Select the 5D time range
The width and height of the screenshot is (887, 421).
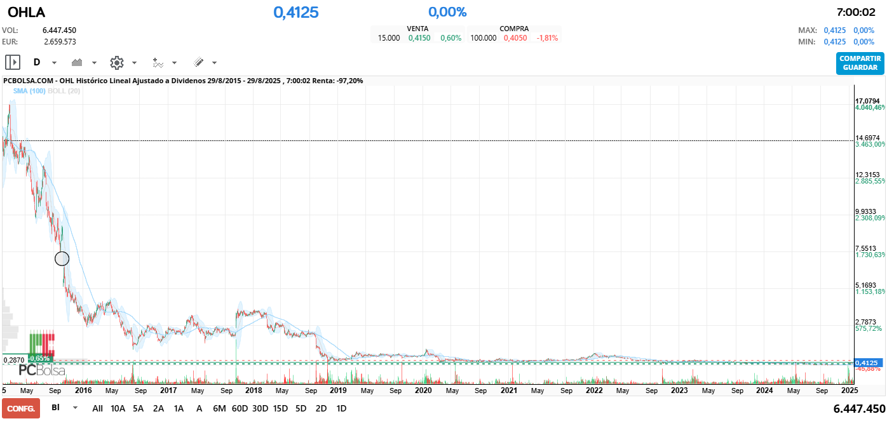(301, 408)
